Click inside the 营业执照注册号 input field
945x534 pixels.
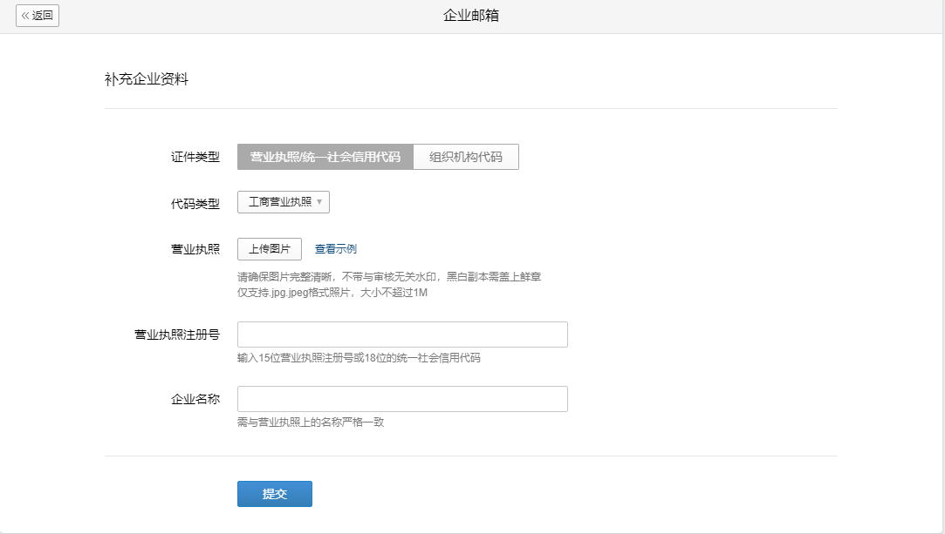(x=401, y=334)
